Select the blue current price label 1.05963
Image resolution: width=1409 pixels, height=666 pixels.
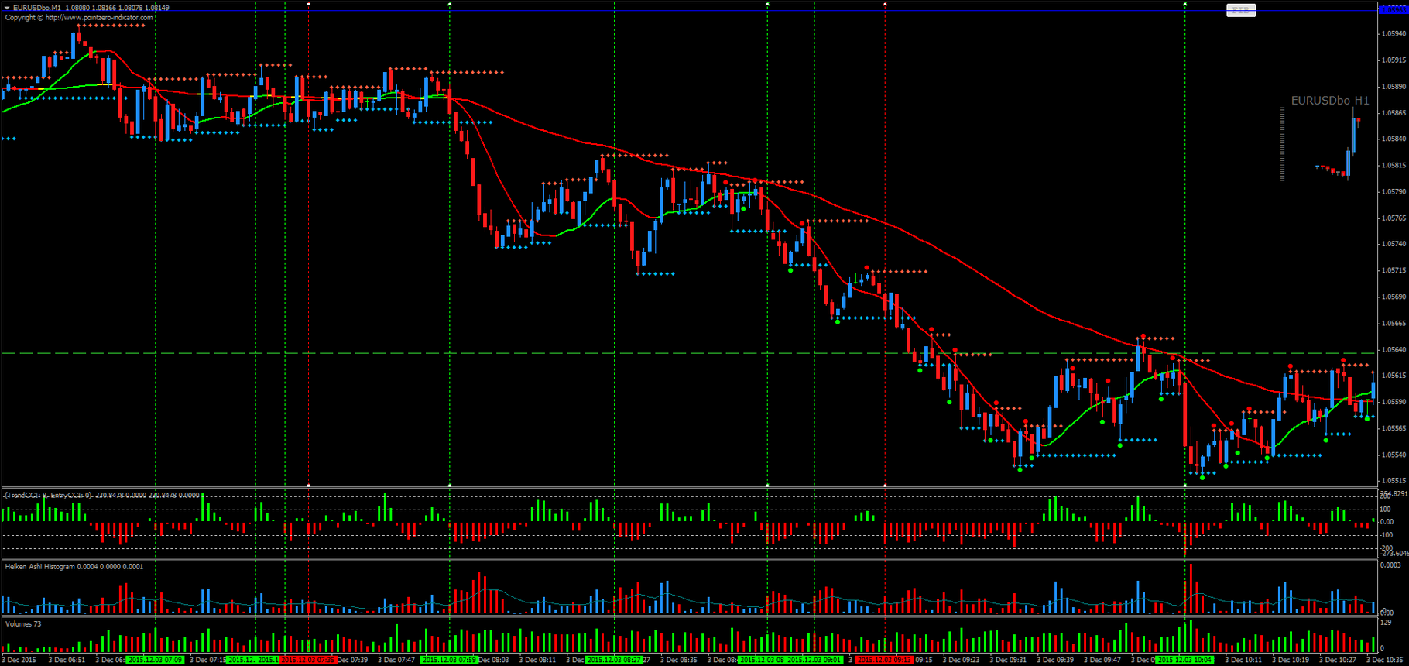coord(1394,9)
